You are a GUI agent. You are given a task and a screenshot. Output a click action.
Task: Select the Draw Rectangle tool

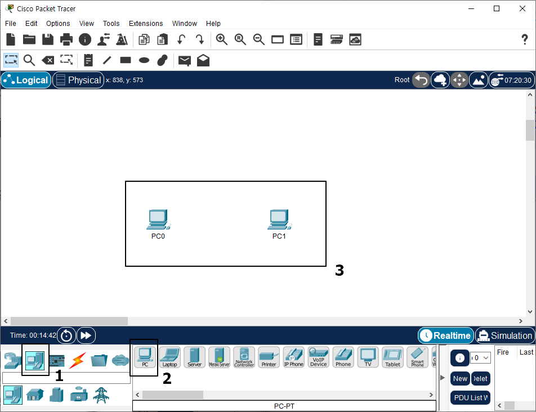pos(126,60)
